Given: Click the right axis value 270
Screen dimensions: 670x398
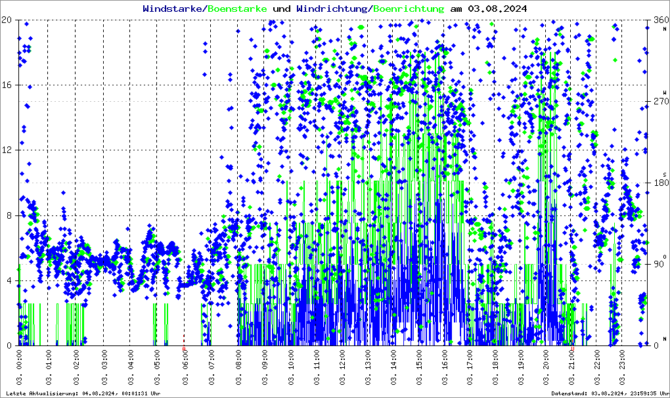Looking at the screenshot, I should coord(659,101).
